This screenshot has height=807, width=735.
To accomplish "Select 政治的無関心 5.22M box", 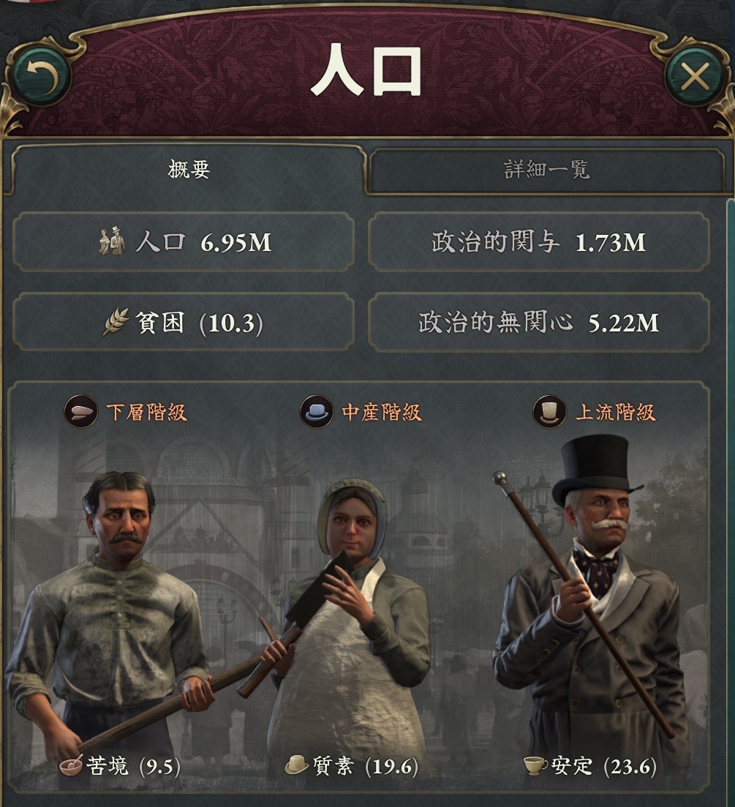I will tap(539, 322).
